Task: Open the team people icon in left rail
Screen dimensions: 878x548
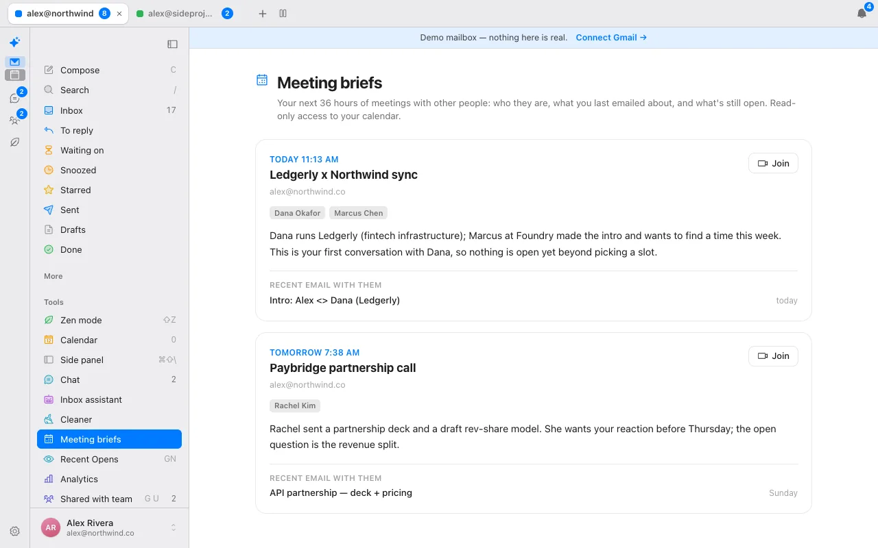Action: point(14,121)
